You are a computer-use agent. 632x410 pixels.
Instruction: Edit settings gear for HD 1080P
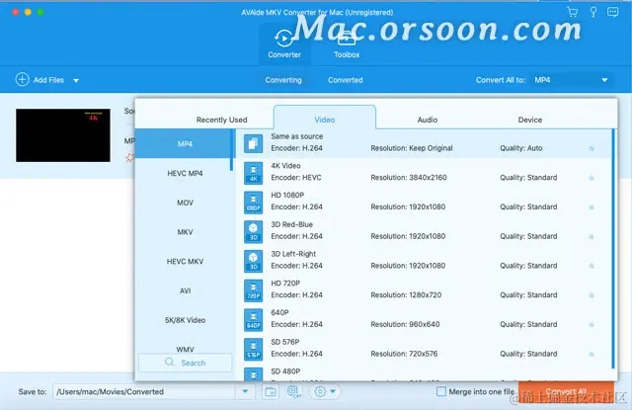(592, 207)
